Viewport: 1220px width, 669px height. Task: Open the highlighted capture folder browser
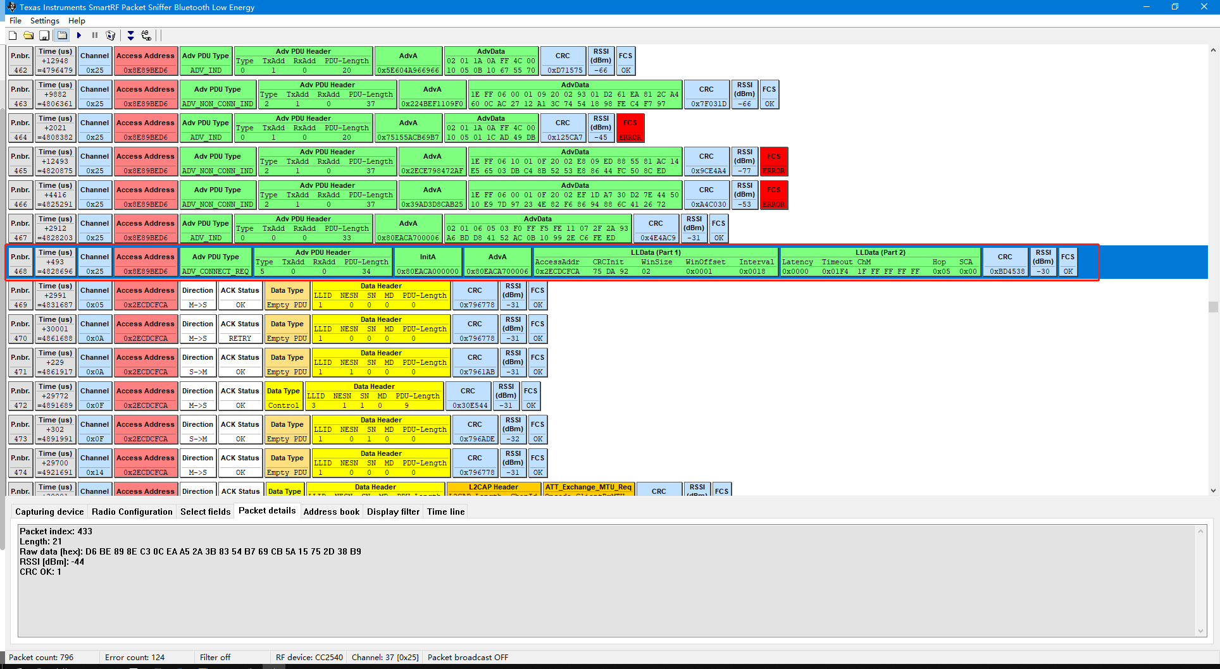(x=61, y=35)
